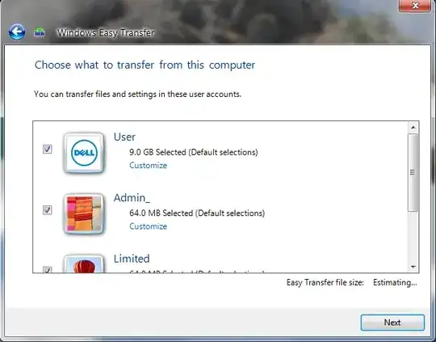Viewport: 436px width, 342px height.
Task: Click the Admin_ account name
Action: coord(132,198)
